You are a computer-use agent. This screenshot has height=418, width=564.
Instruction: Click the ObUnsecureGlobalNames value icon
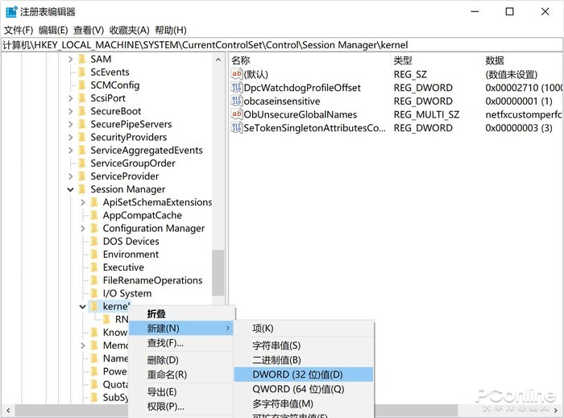236,114
